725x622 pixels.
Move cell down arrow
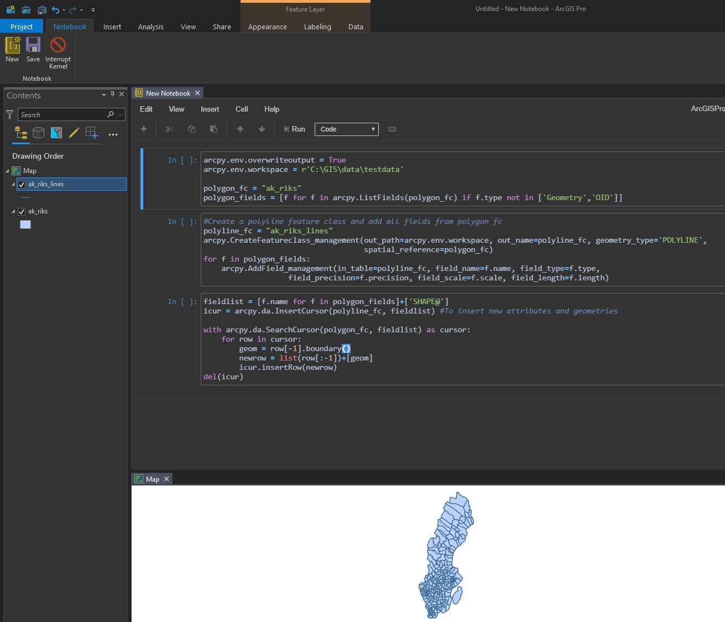pos(262,129)
